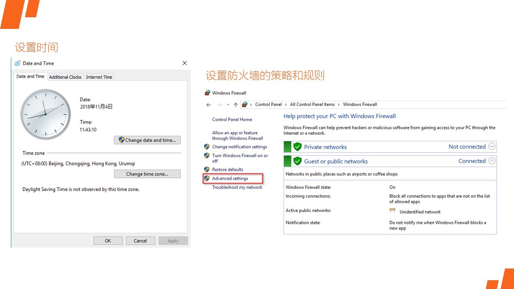Viewport: 514px width, 289px height.
Task: Click the time value 11:43:10
Action: (88, 130)
